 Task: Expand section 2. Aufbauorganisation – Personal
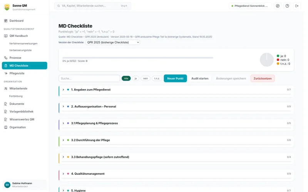pyautogui.click(x=63, y=106)
